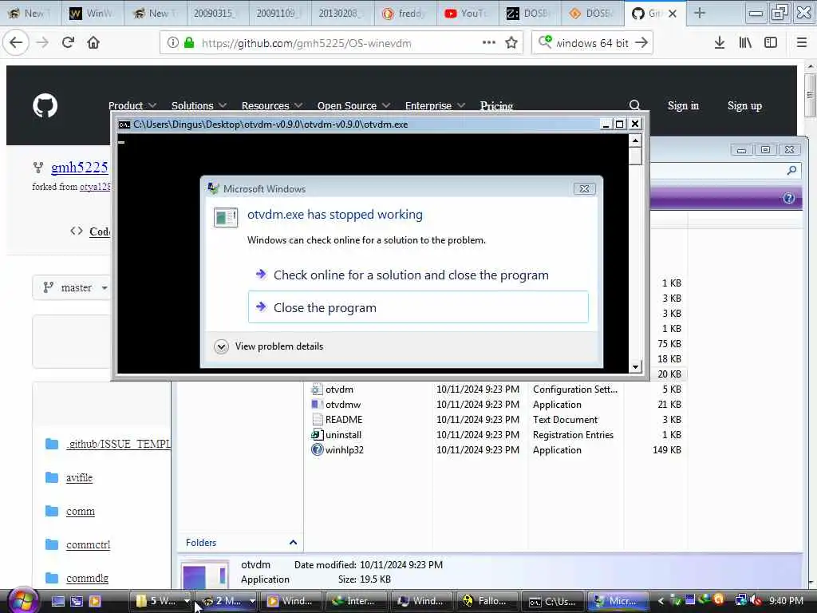The image size is (817, 613).
Task: Open the Code tab of the repository
Action: point(91,231)
